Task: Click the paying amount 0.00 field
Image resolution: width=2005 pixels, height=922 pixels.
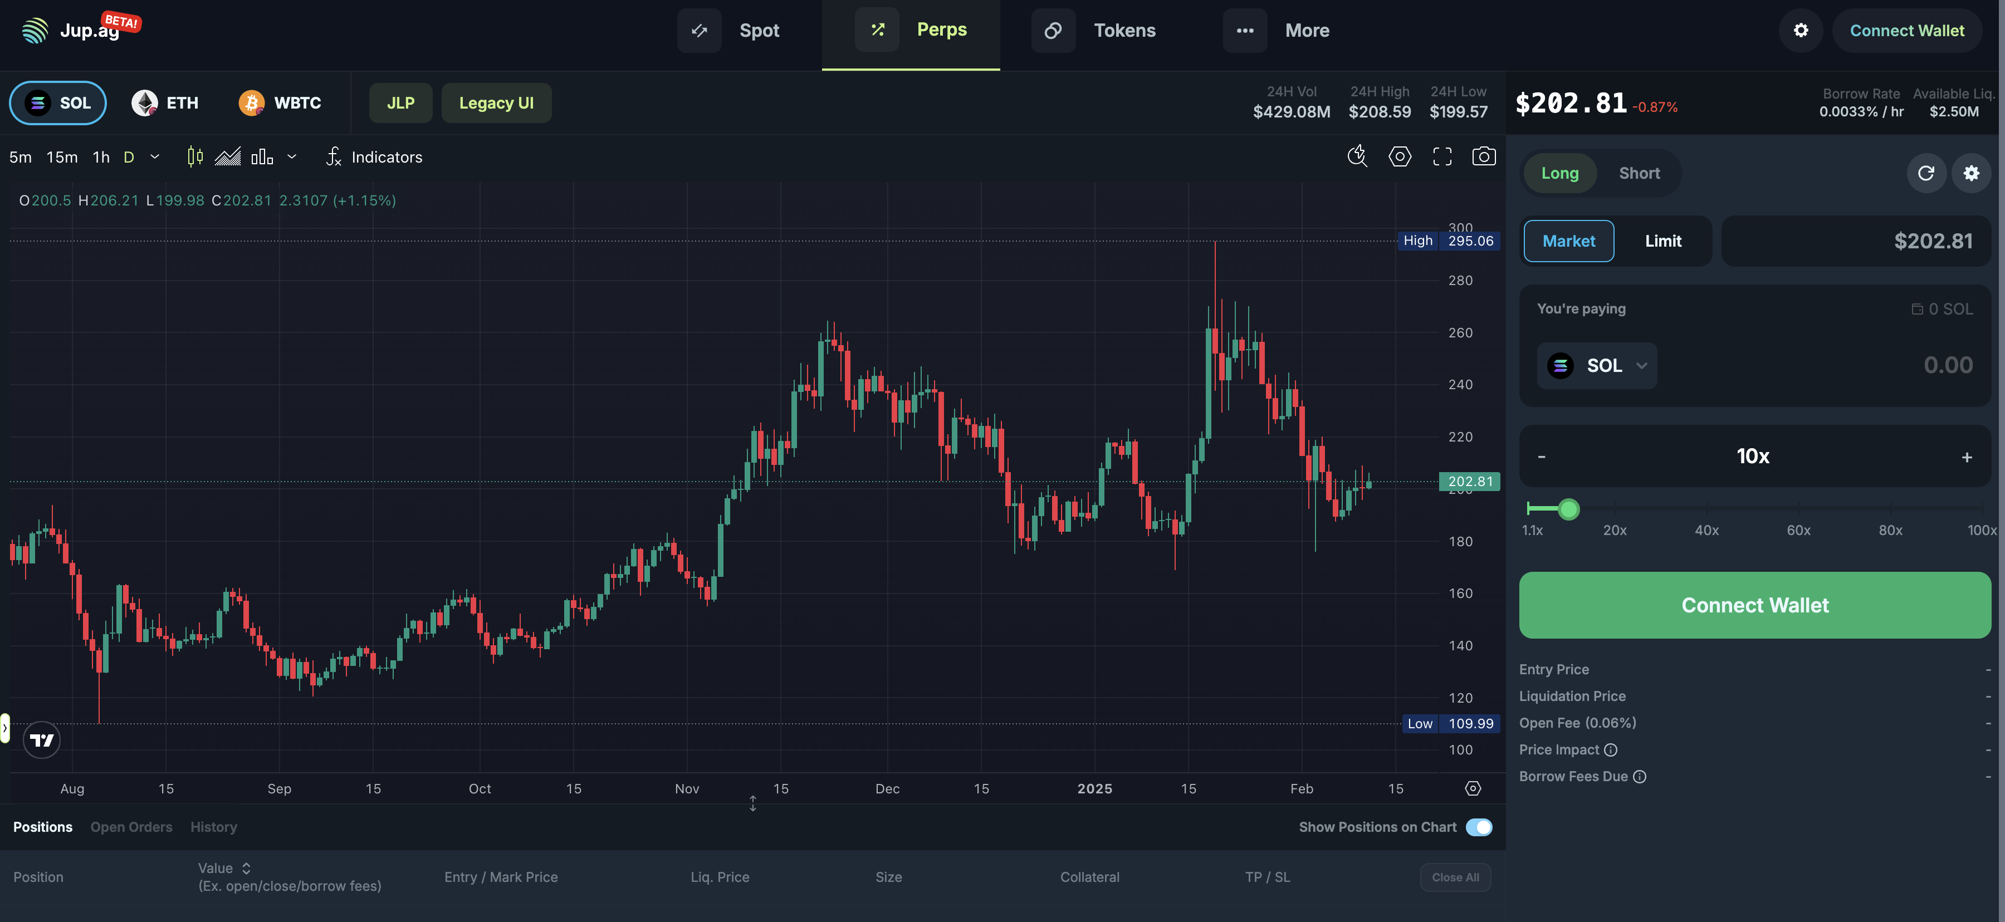Action: [1948, 365]
